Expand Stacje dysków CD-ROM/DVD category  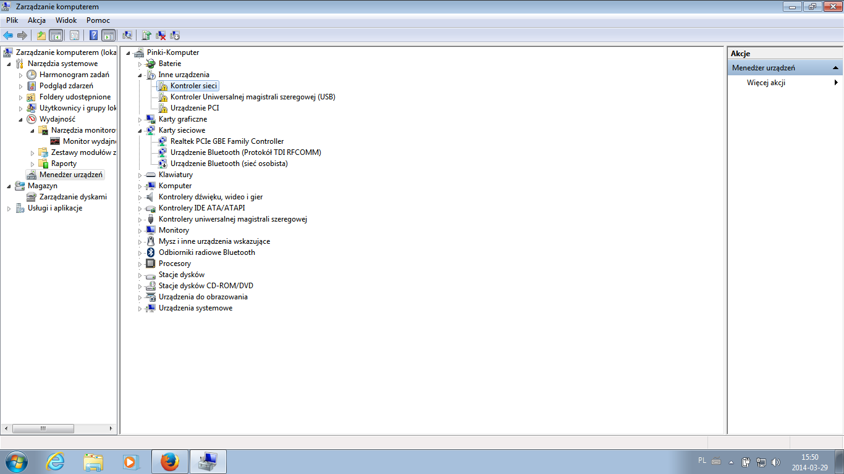140,286
